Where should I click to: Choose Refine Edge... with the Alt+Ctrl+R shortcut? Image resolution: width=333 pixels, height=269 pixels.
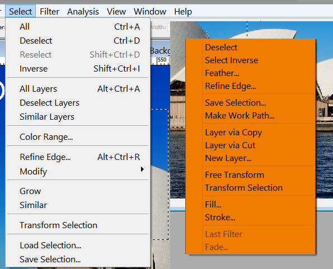[78, 157]
